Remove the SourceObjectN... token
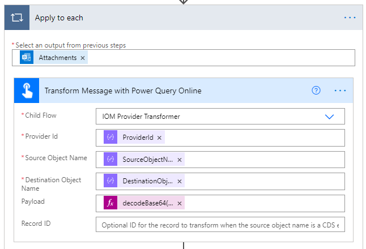The image size is (366, 249). click(179, 160)
